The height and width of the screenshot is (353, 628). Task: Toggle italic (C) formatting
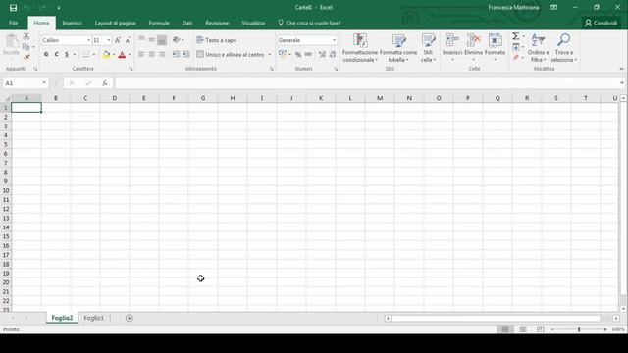[x=57, y=55]
